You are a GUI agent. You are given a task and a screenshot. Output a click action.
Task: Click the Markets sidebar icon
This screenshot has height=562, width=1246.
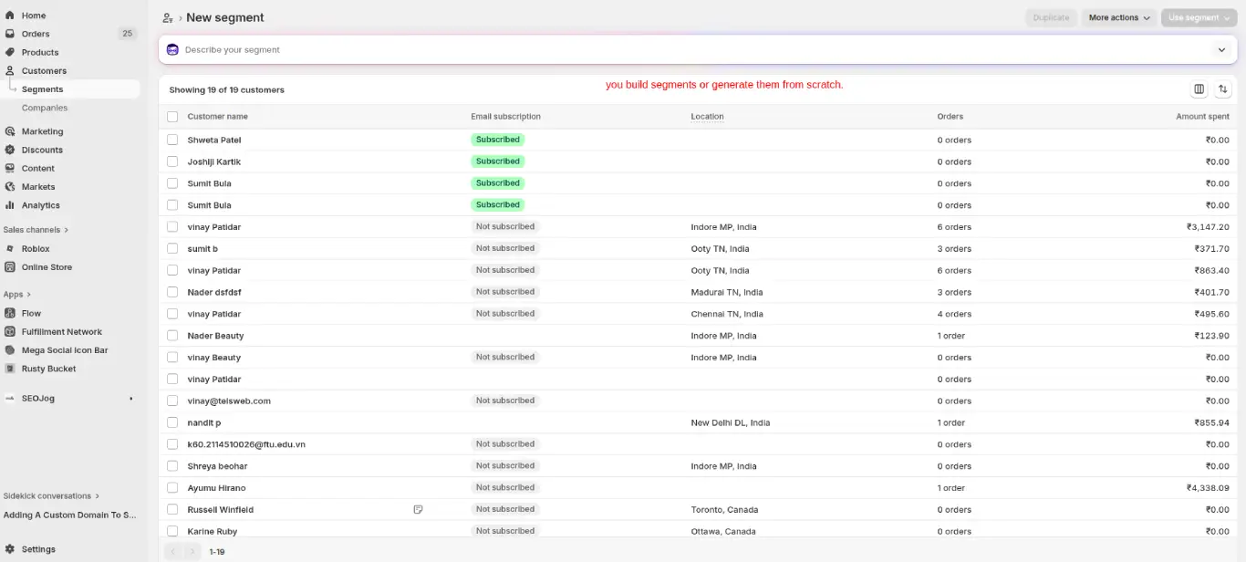(9, 186)
